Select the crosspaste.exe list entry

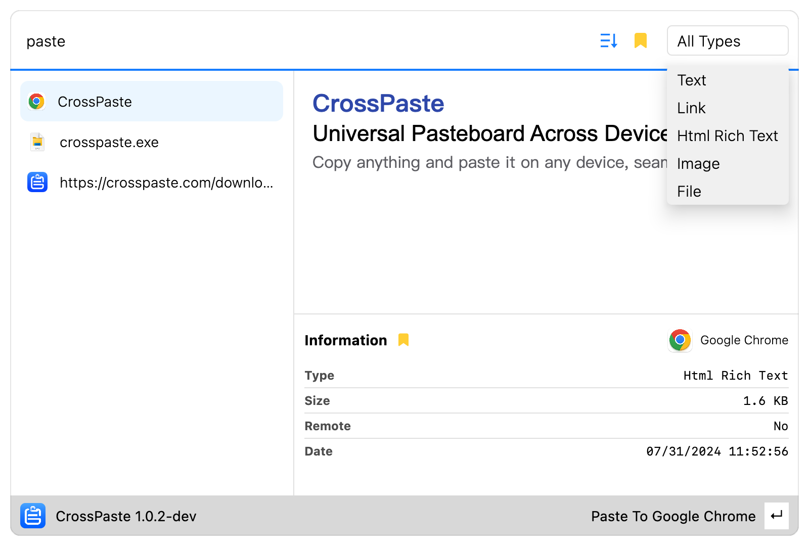152,142
